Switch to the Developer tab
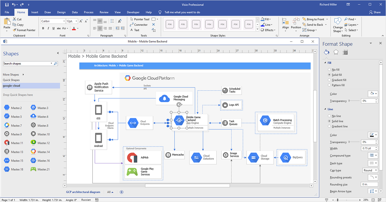This screenshot has height=202, width=386. click(133, 12)
